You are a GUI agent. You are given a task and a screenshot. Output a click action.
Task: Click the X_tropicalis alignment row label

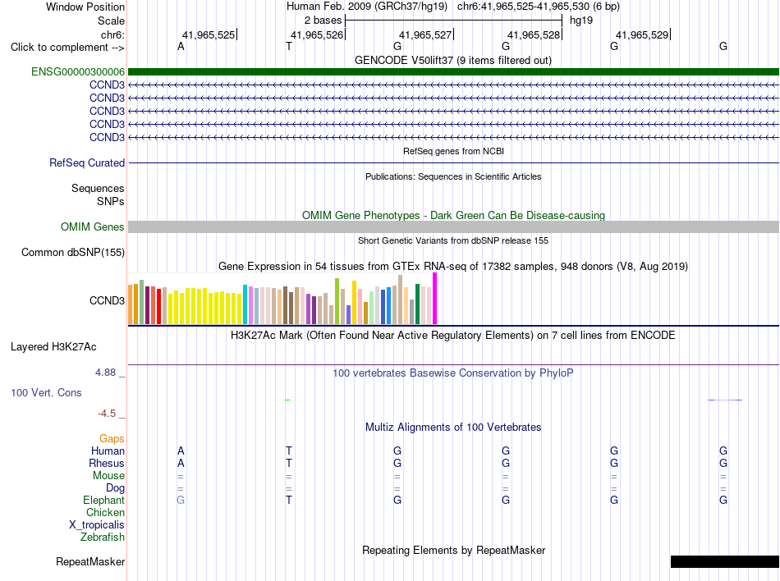tap(97, 525)
